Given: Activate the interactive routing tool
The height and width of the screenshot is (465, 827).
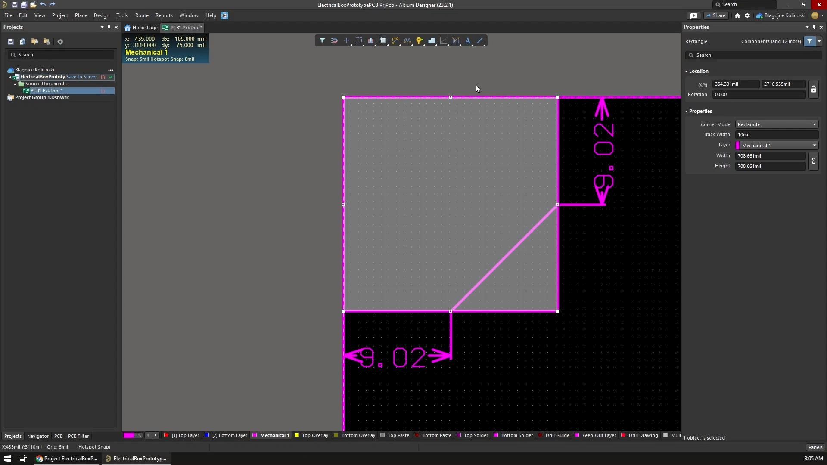Looking at the screenshot, I should point(395,40).
